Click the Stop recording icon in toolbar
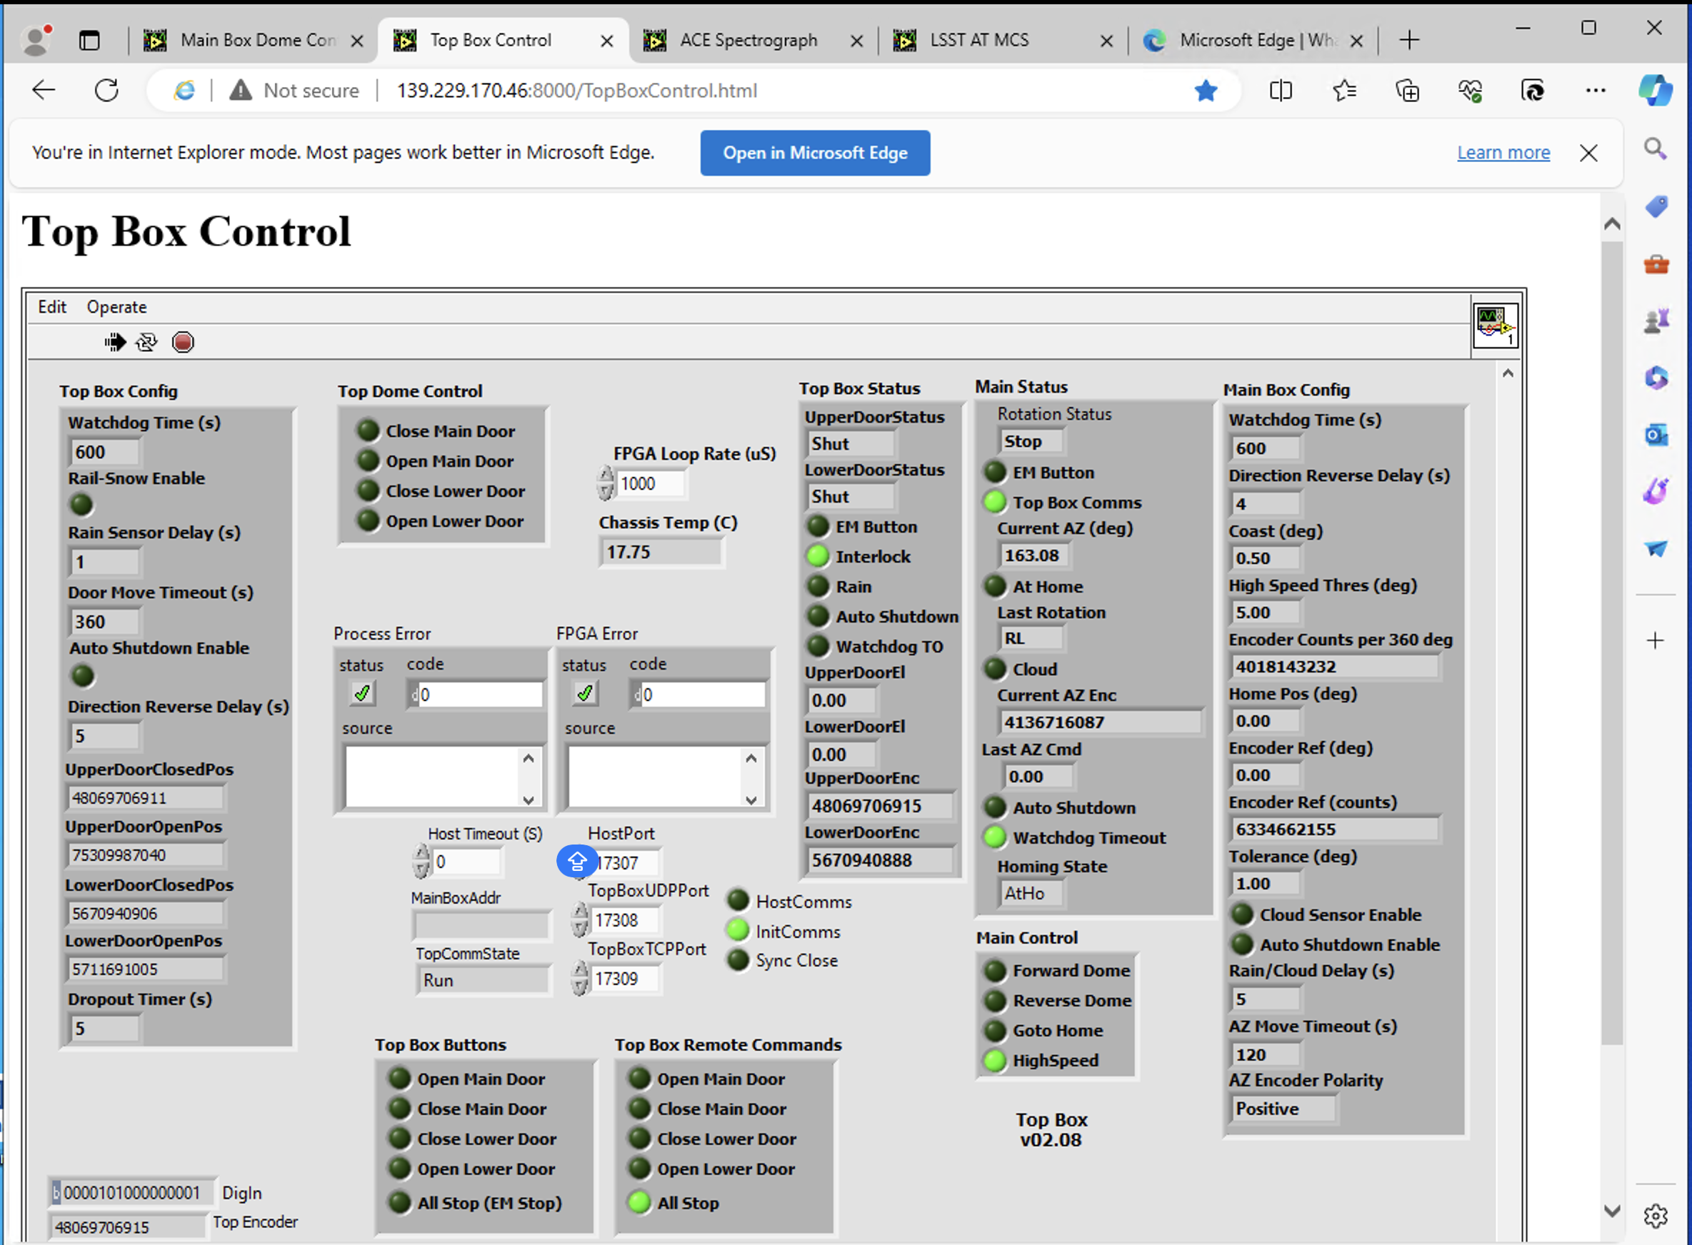The image size is (1692, 1245). point(184,341)
